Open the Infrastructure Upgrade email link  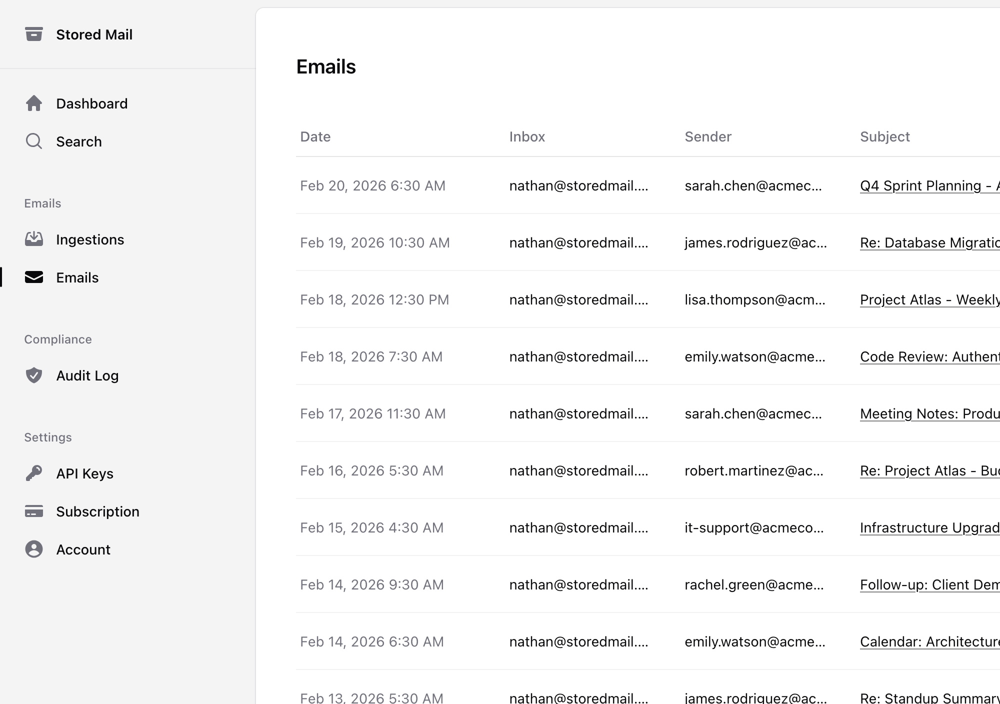point(929,527)
